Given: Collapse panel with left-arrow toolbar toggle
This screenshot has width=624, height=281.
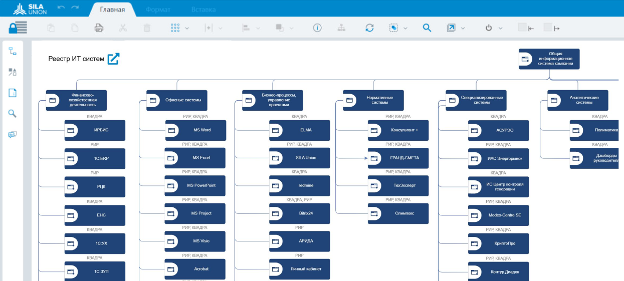Looking at the screenshot, I should point(526,28).
